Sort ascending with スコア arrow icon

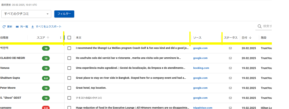[48, 38]
